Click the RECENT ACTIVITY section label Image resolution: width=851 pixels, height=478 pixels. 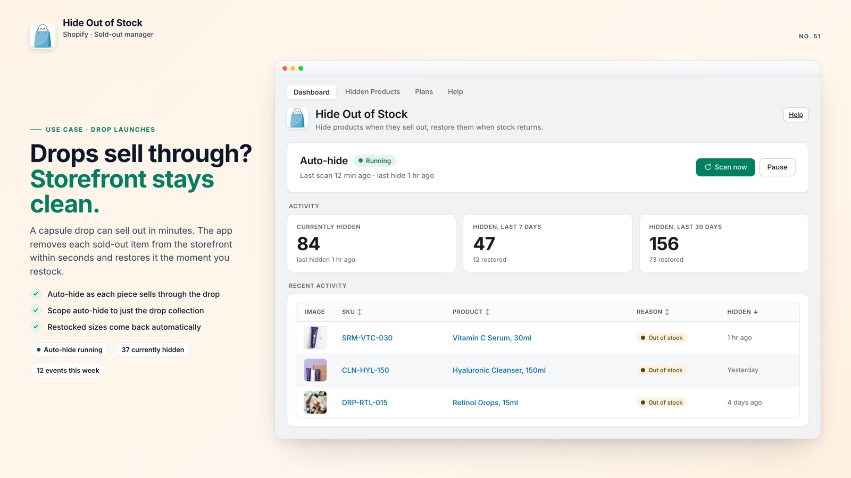pos(318,286)
